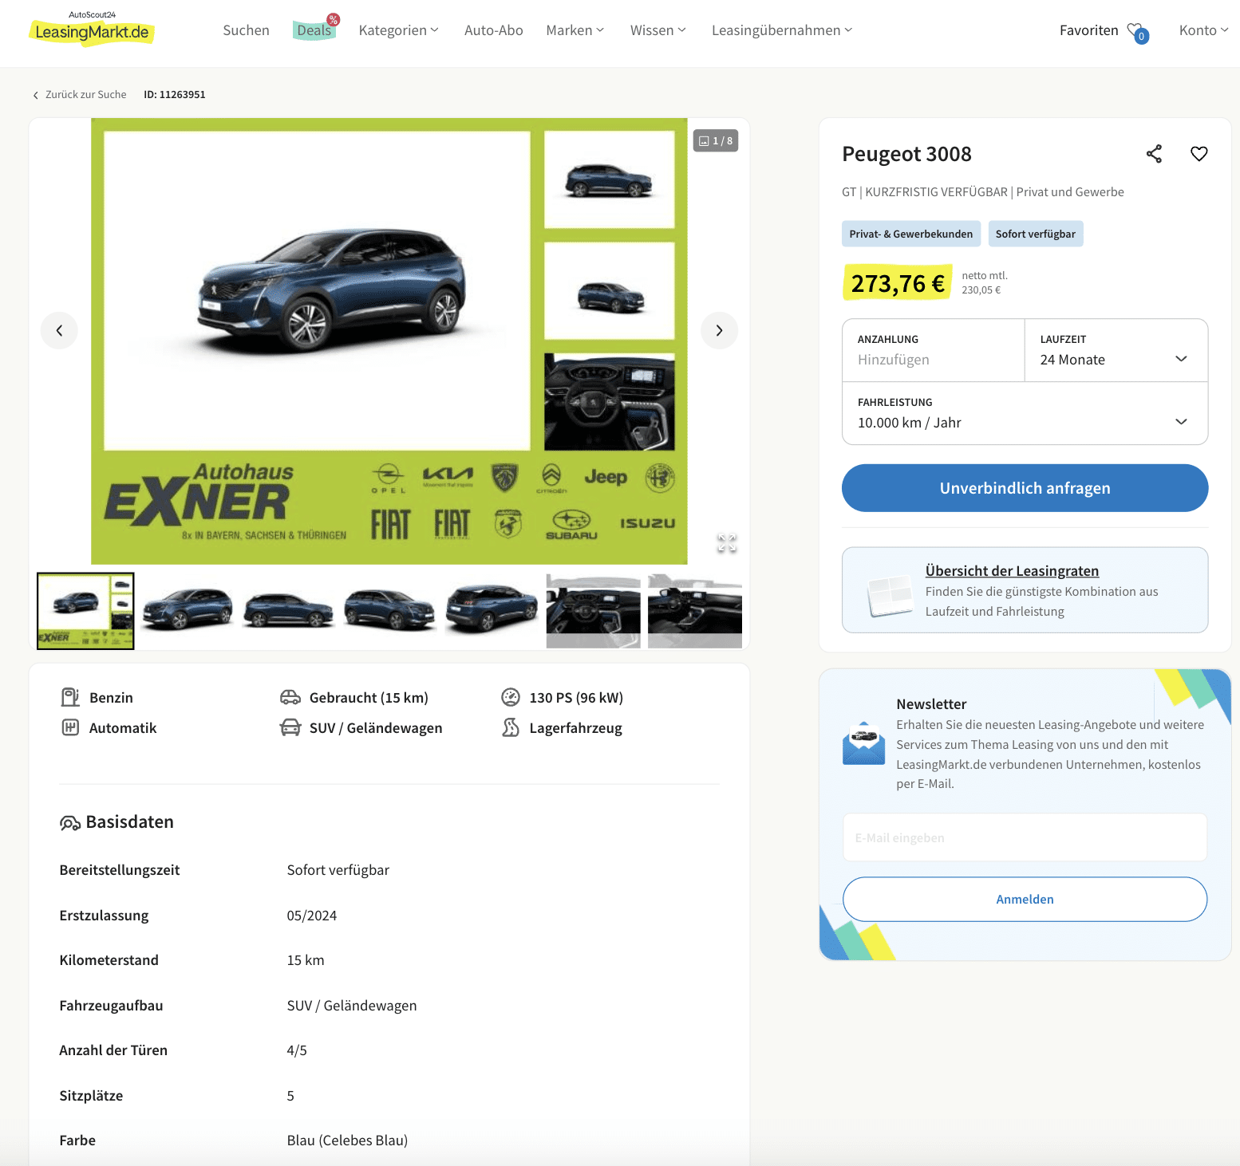Image resolution: width=1240 pixels, height=1166 pixels.
Task: Select the fourth gallery thumbnail
Action: [390, 611]
